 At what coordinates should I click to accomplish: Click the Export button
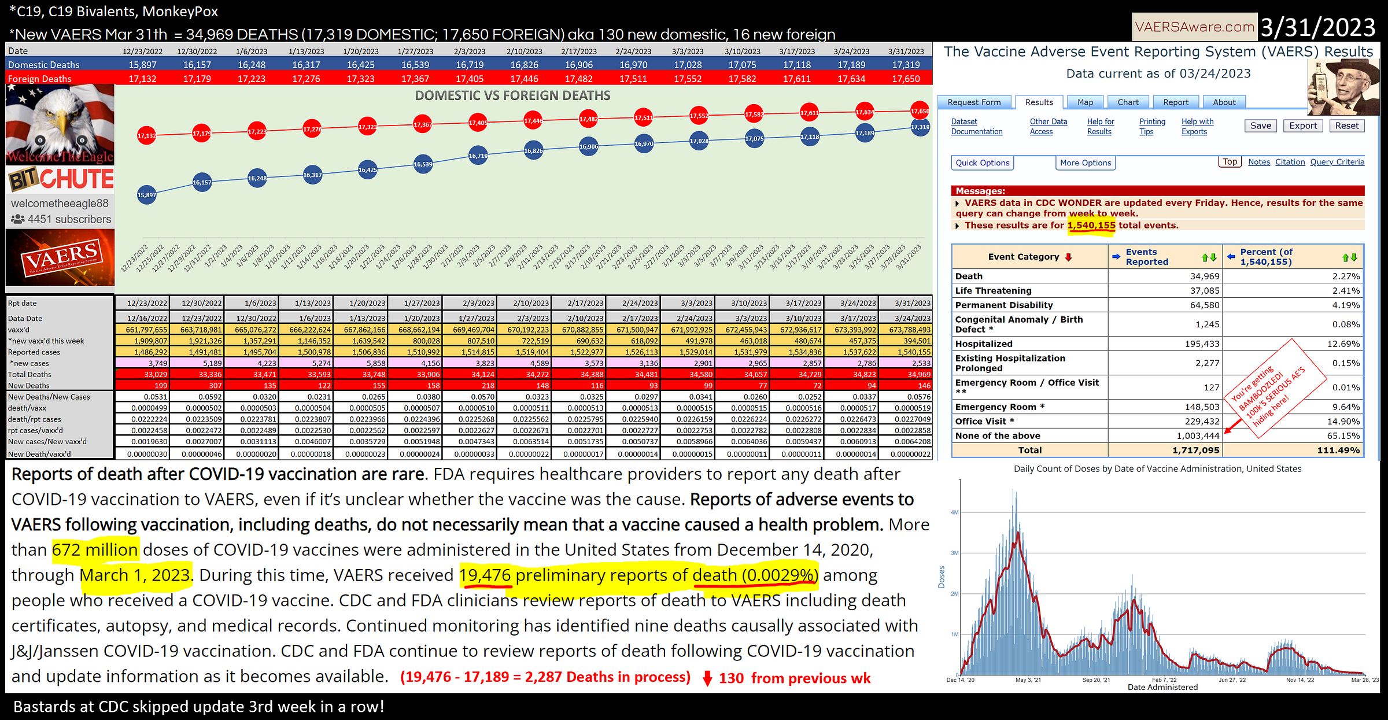pos(1303,126)
